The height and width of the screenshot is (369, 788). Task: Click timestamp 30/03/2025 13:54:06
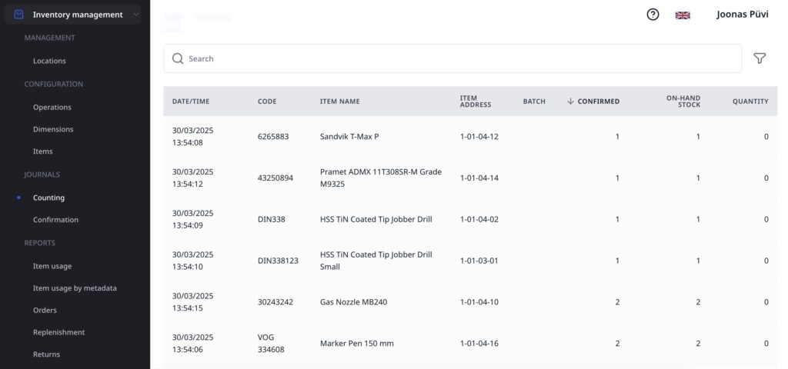pyautogui.click(x=193, y=344)
